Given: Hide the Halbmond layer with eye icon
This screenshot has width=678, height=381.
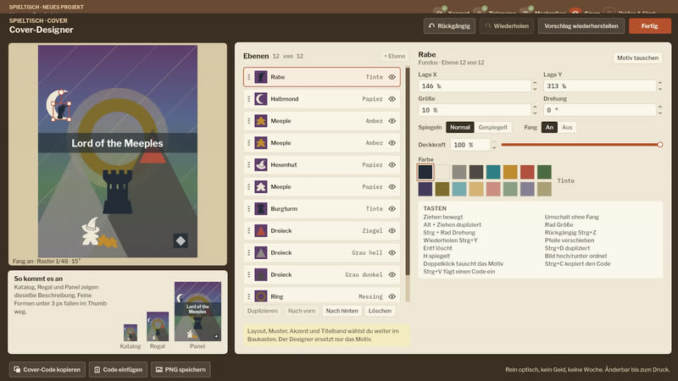Looking at the screenshot, I should tap(392, 99).
